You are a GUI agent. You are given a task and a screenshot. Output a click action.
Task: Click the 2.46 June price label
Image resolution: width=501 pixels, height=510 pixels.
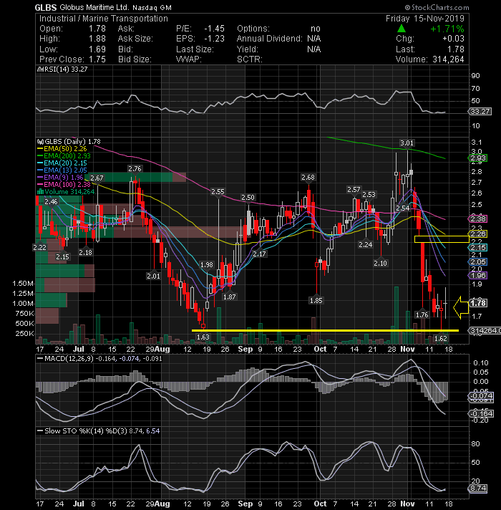pos(51,202)
